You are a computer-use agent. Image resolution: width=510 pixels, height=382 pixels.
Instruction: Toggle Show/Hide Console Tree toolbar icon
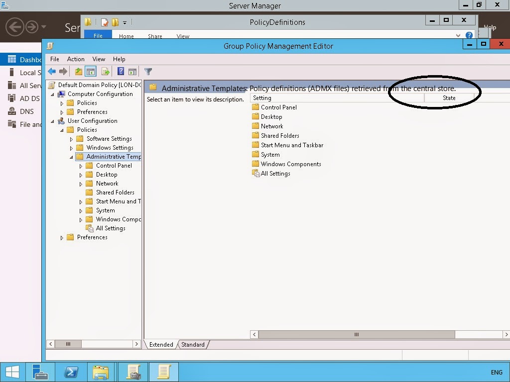pyautogui.click(x=91, y=71)
